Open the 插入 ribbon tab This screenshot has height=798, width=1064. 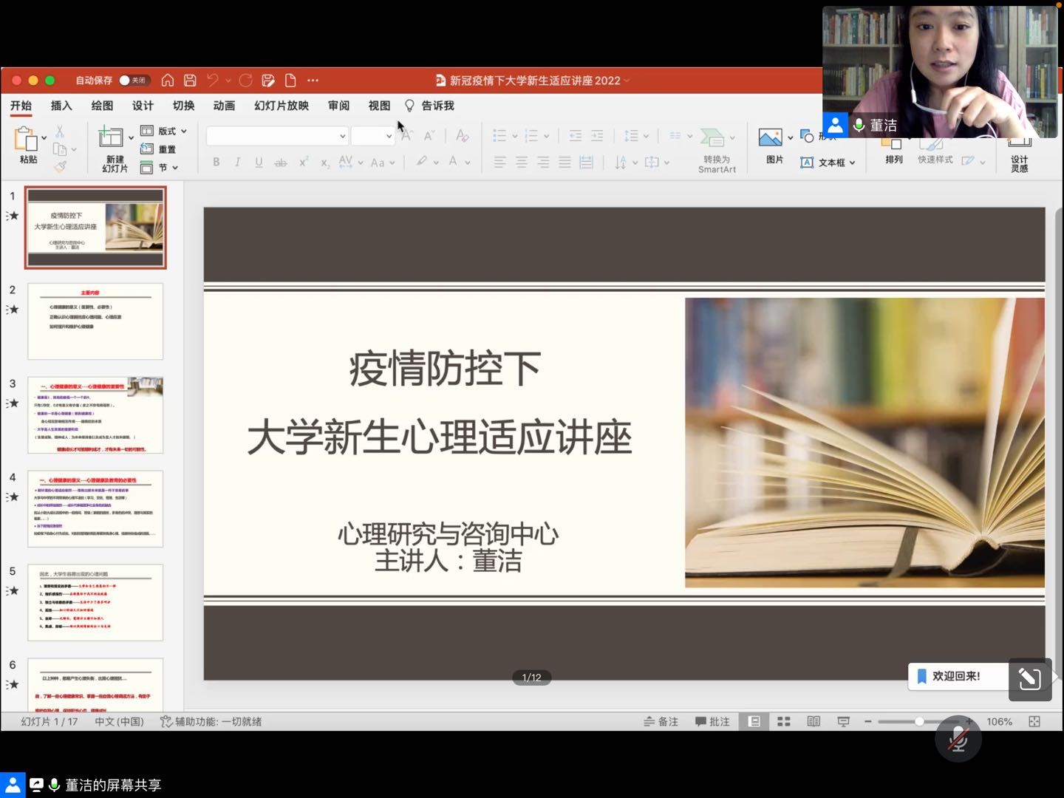[61, 106]
